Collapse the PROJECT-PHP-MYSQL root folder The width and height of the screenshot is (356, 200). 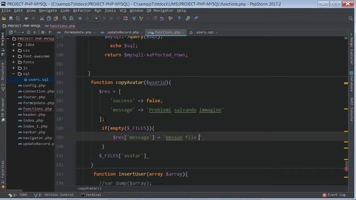coord(8,39)
